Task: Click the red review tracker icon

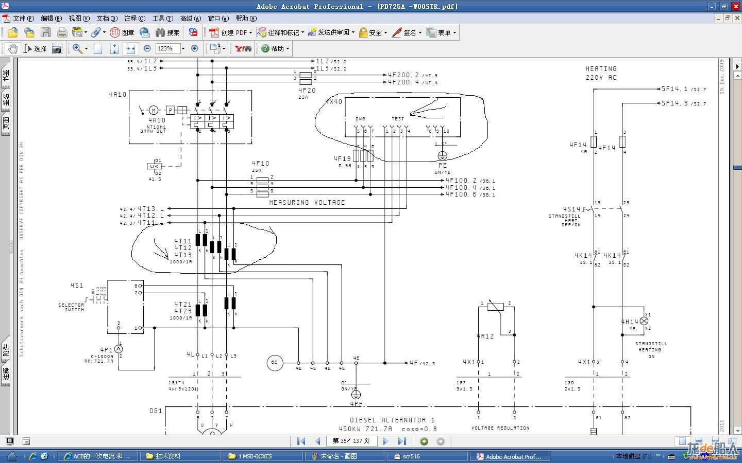Action: point(193,32)
